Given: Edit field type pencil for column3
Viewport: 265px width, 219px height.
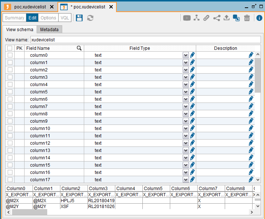Looking at the screenshot, I should click(192, 77).
